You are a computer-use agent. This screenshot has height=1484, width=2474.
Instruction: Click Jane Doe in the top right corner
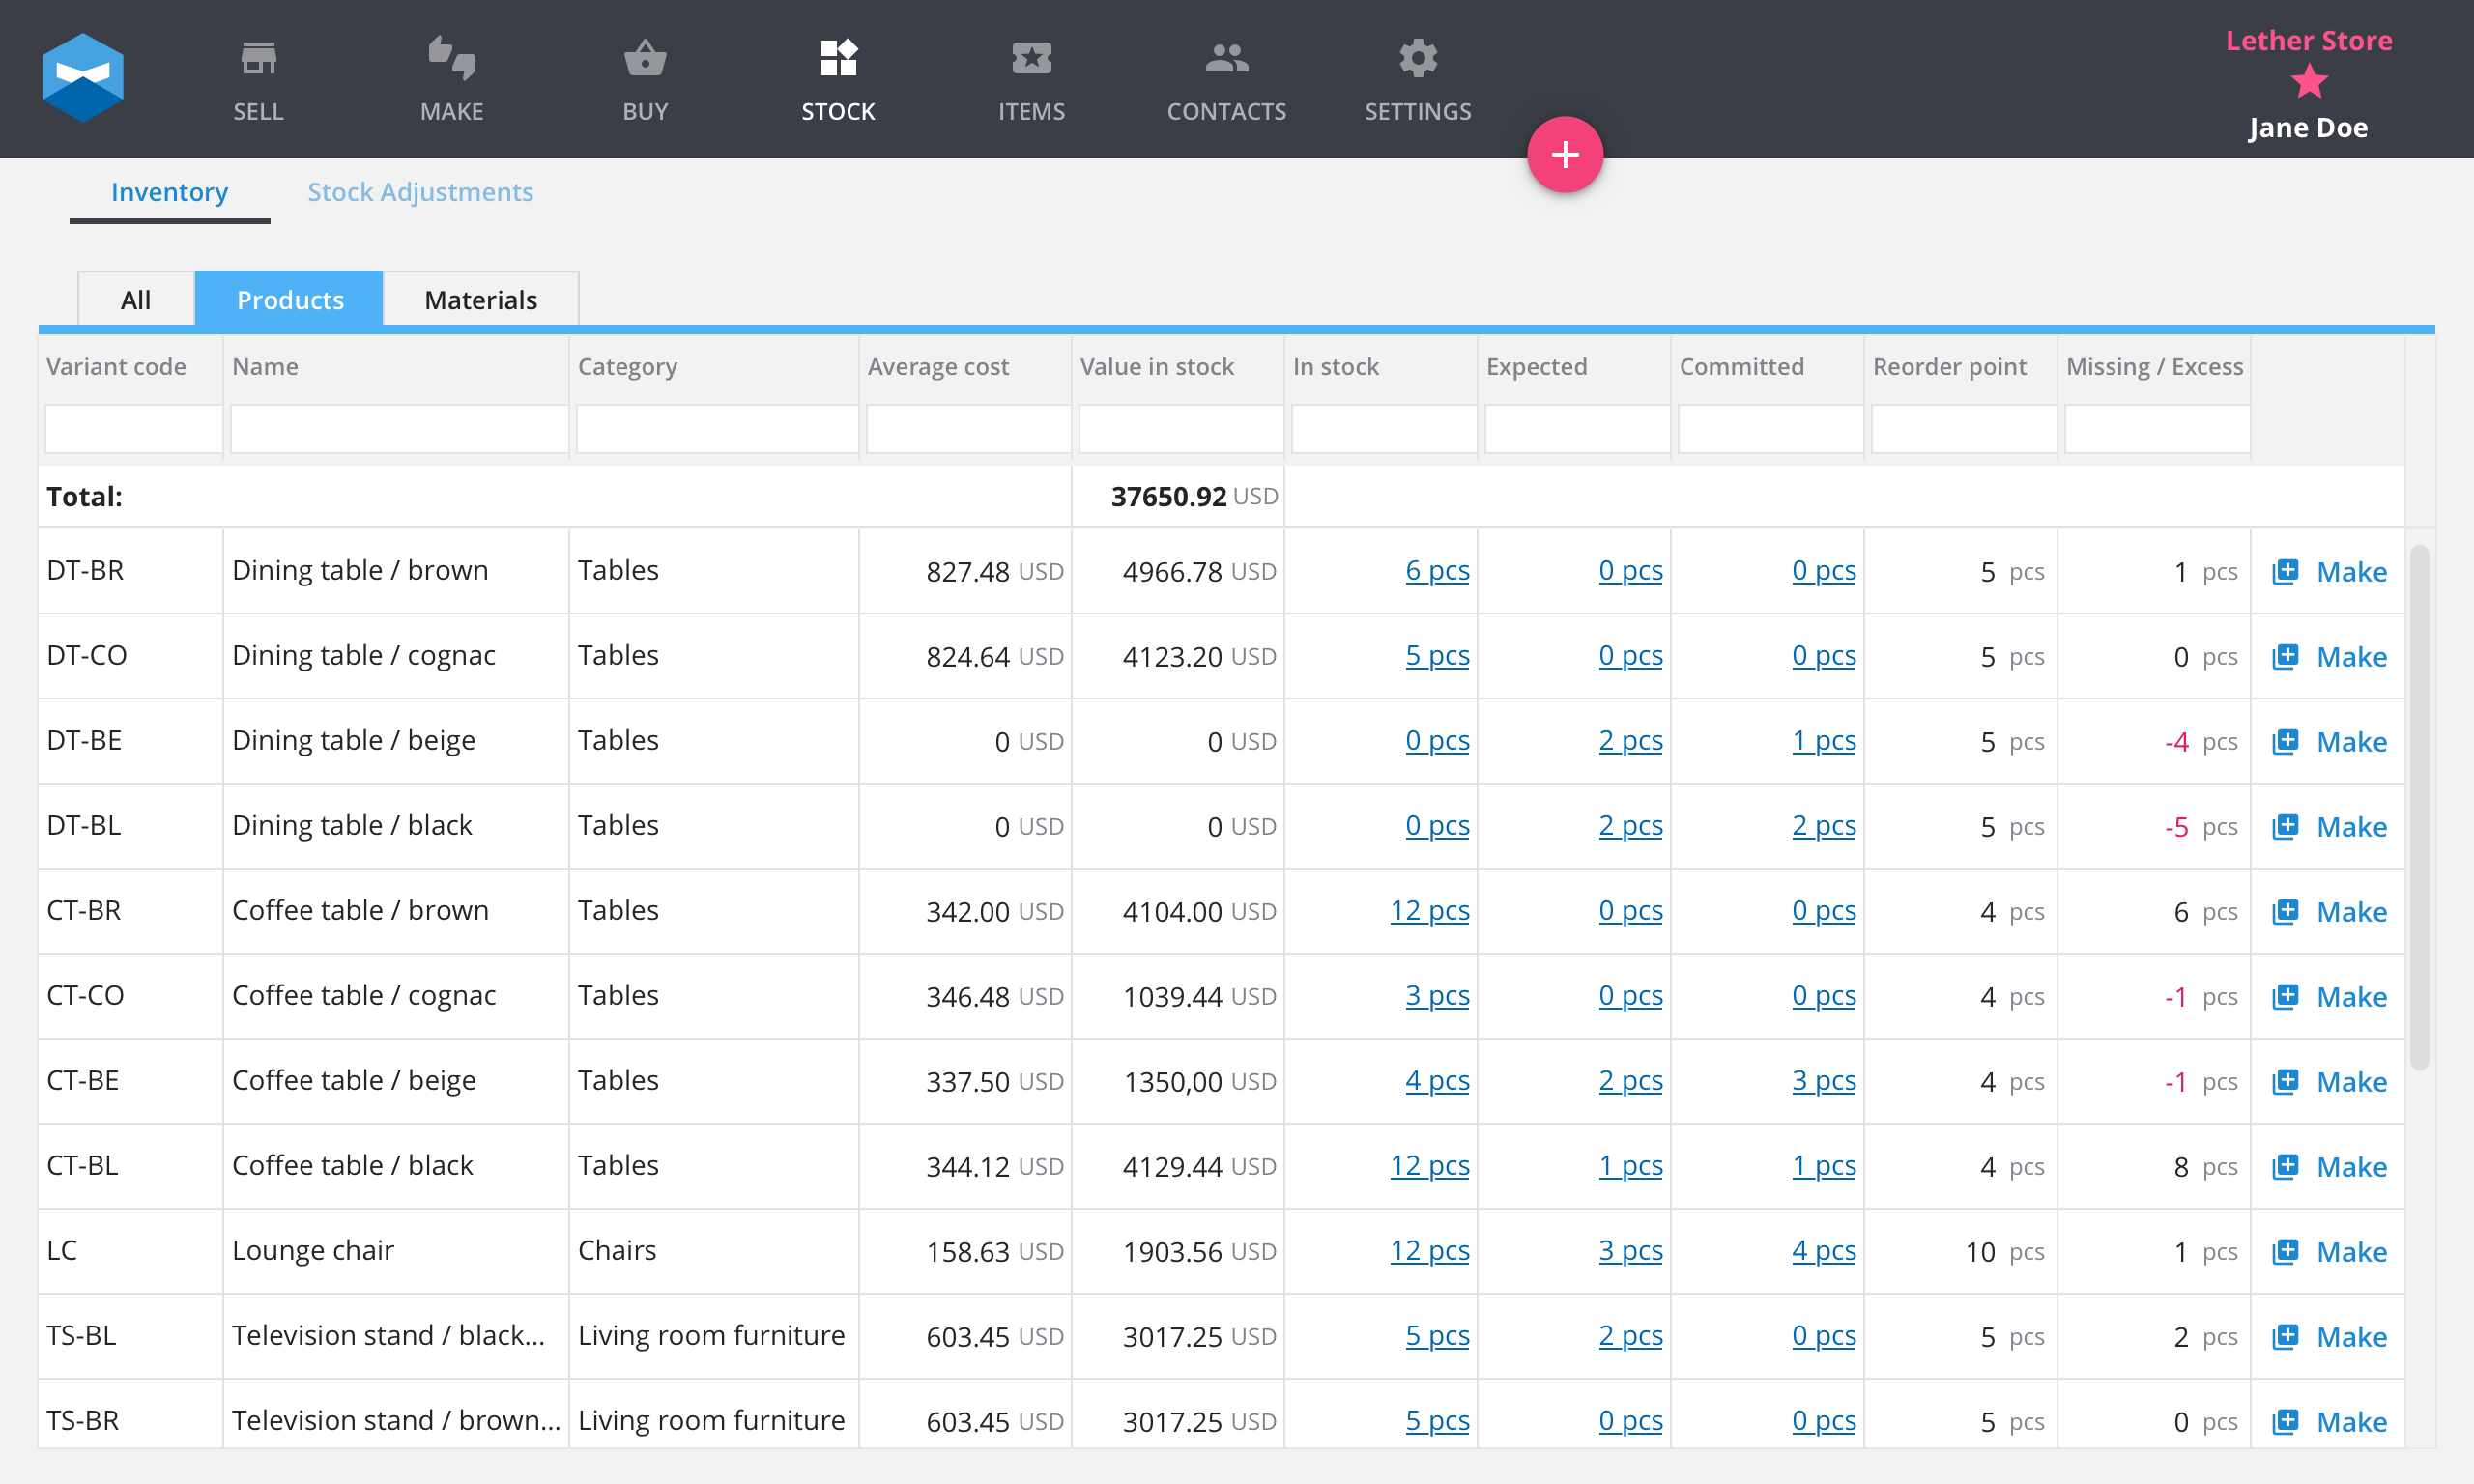pyautogui.click(x=2307, y=127)
